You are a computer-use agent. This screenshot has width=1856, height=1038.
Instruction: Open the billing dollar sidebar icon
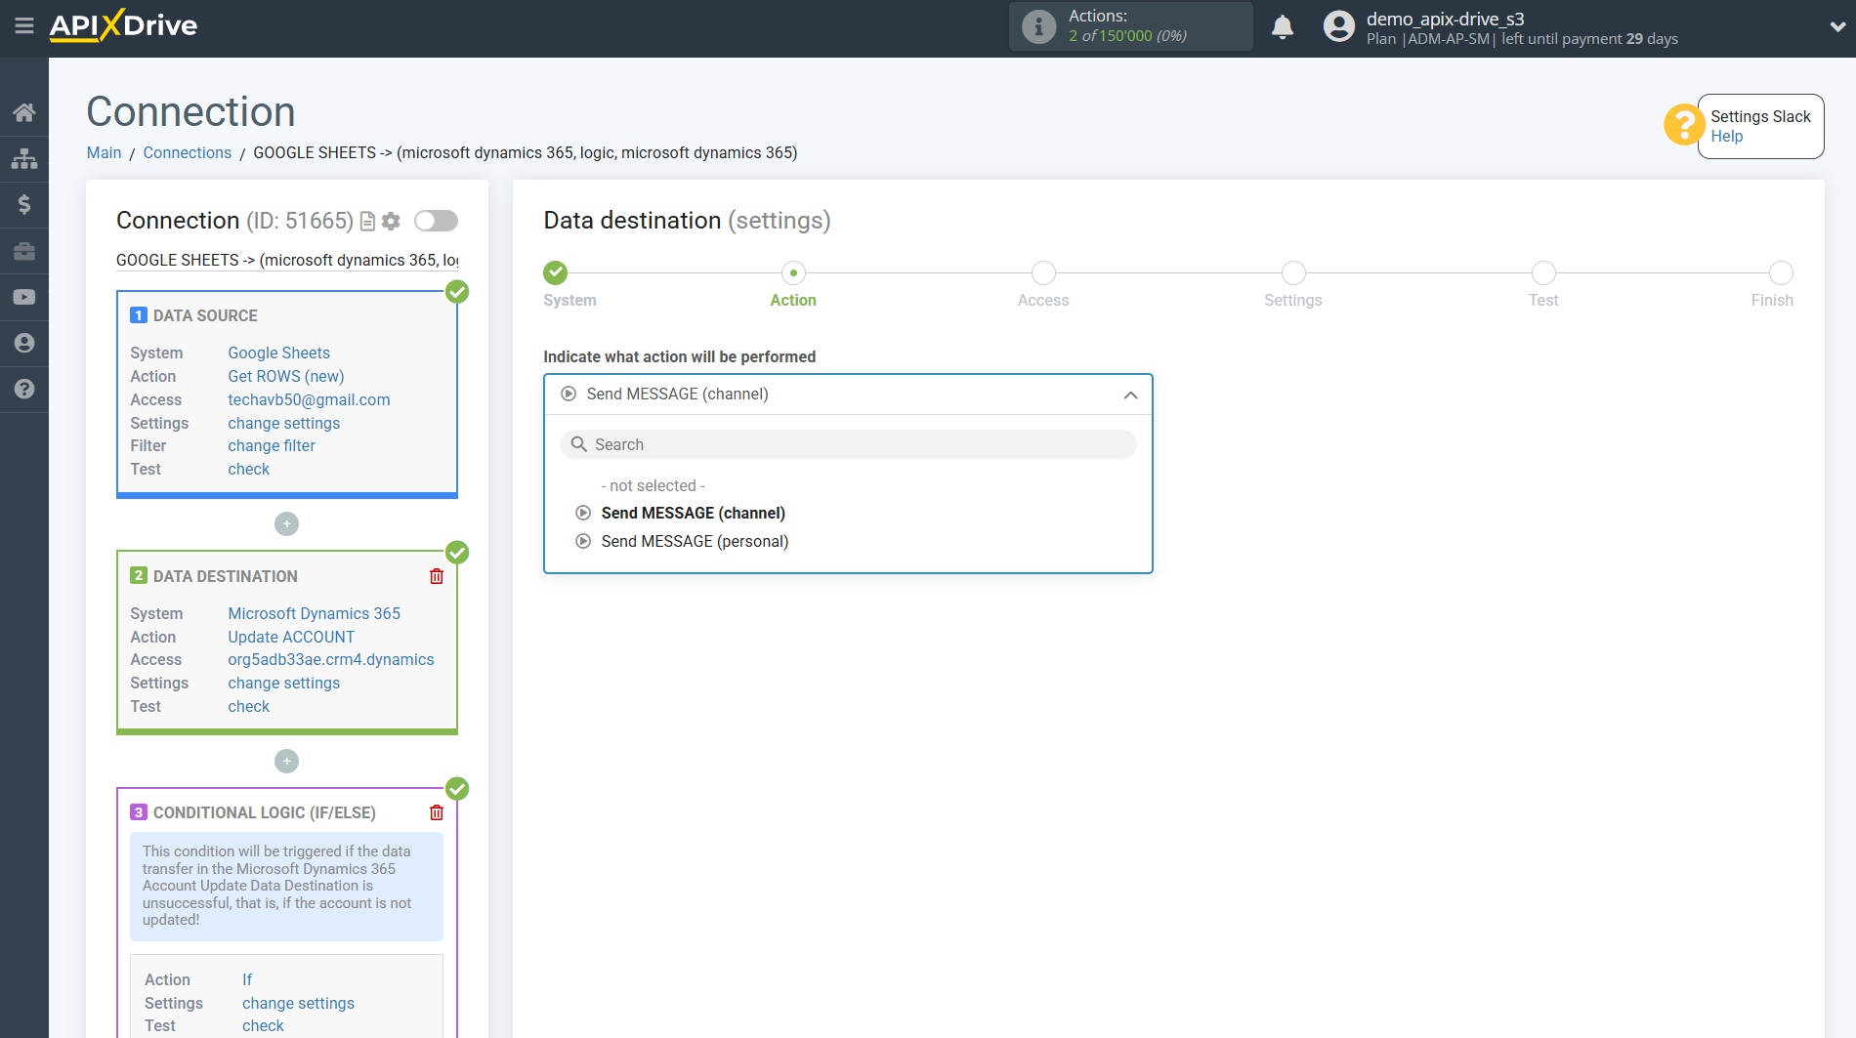(x=24, y=204)
